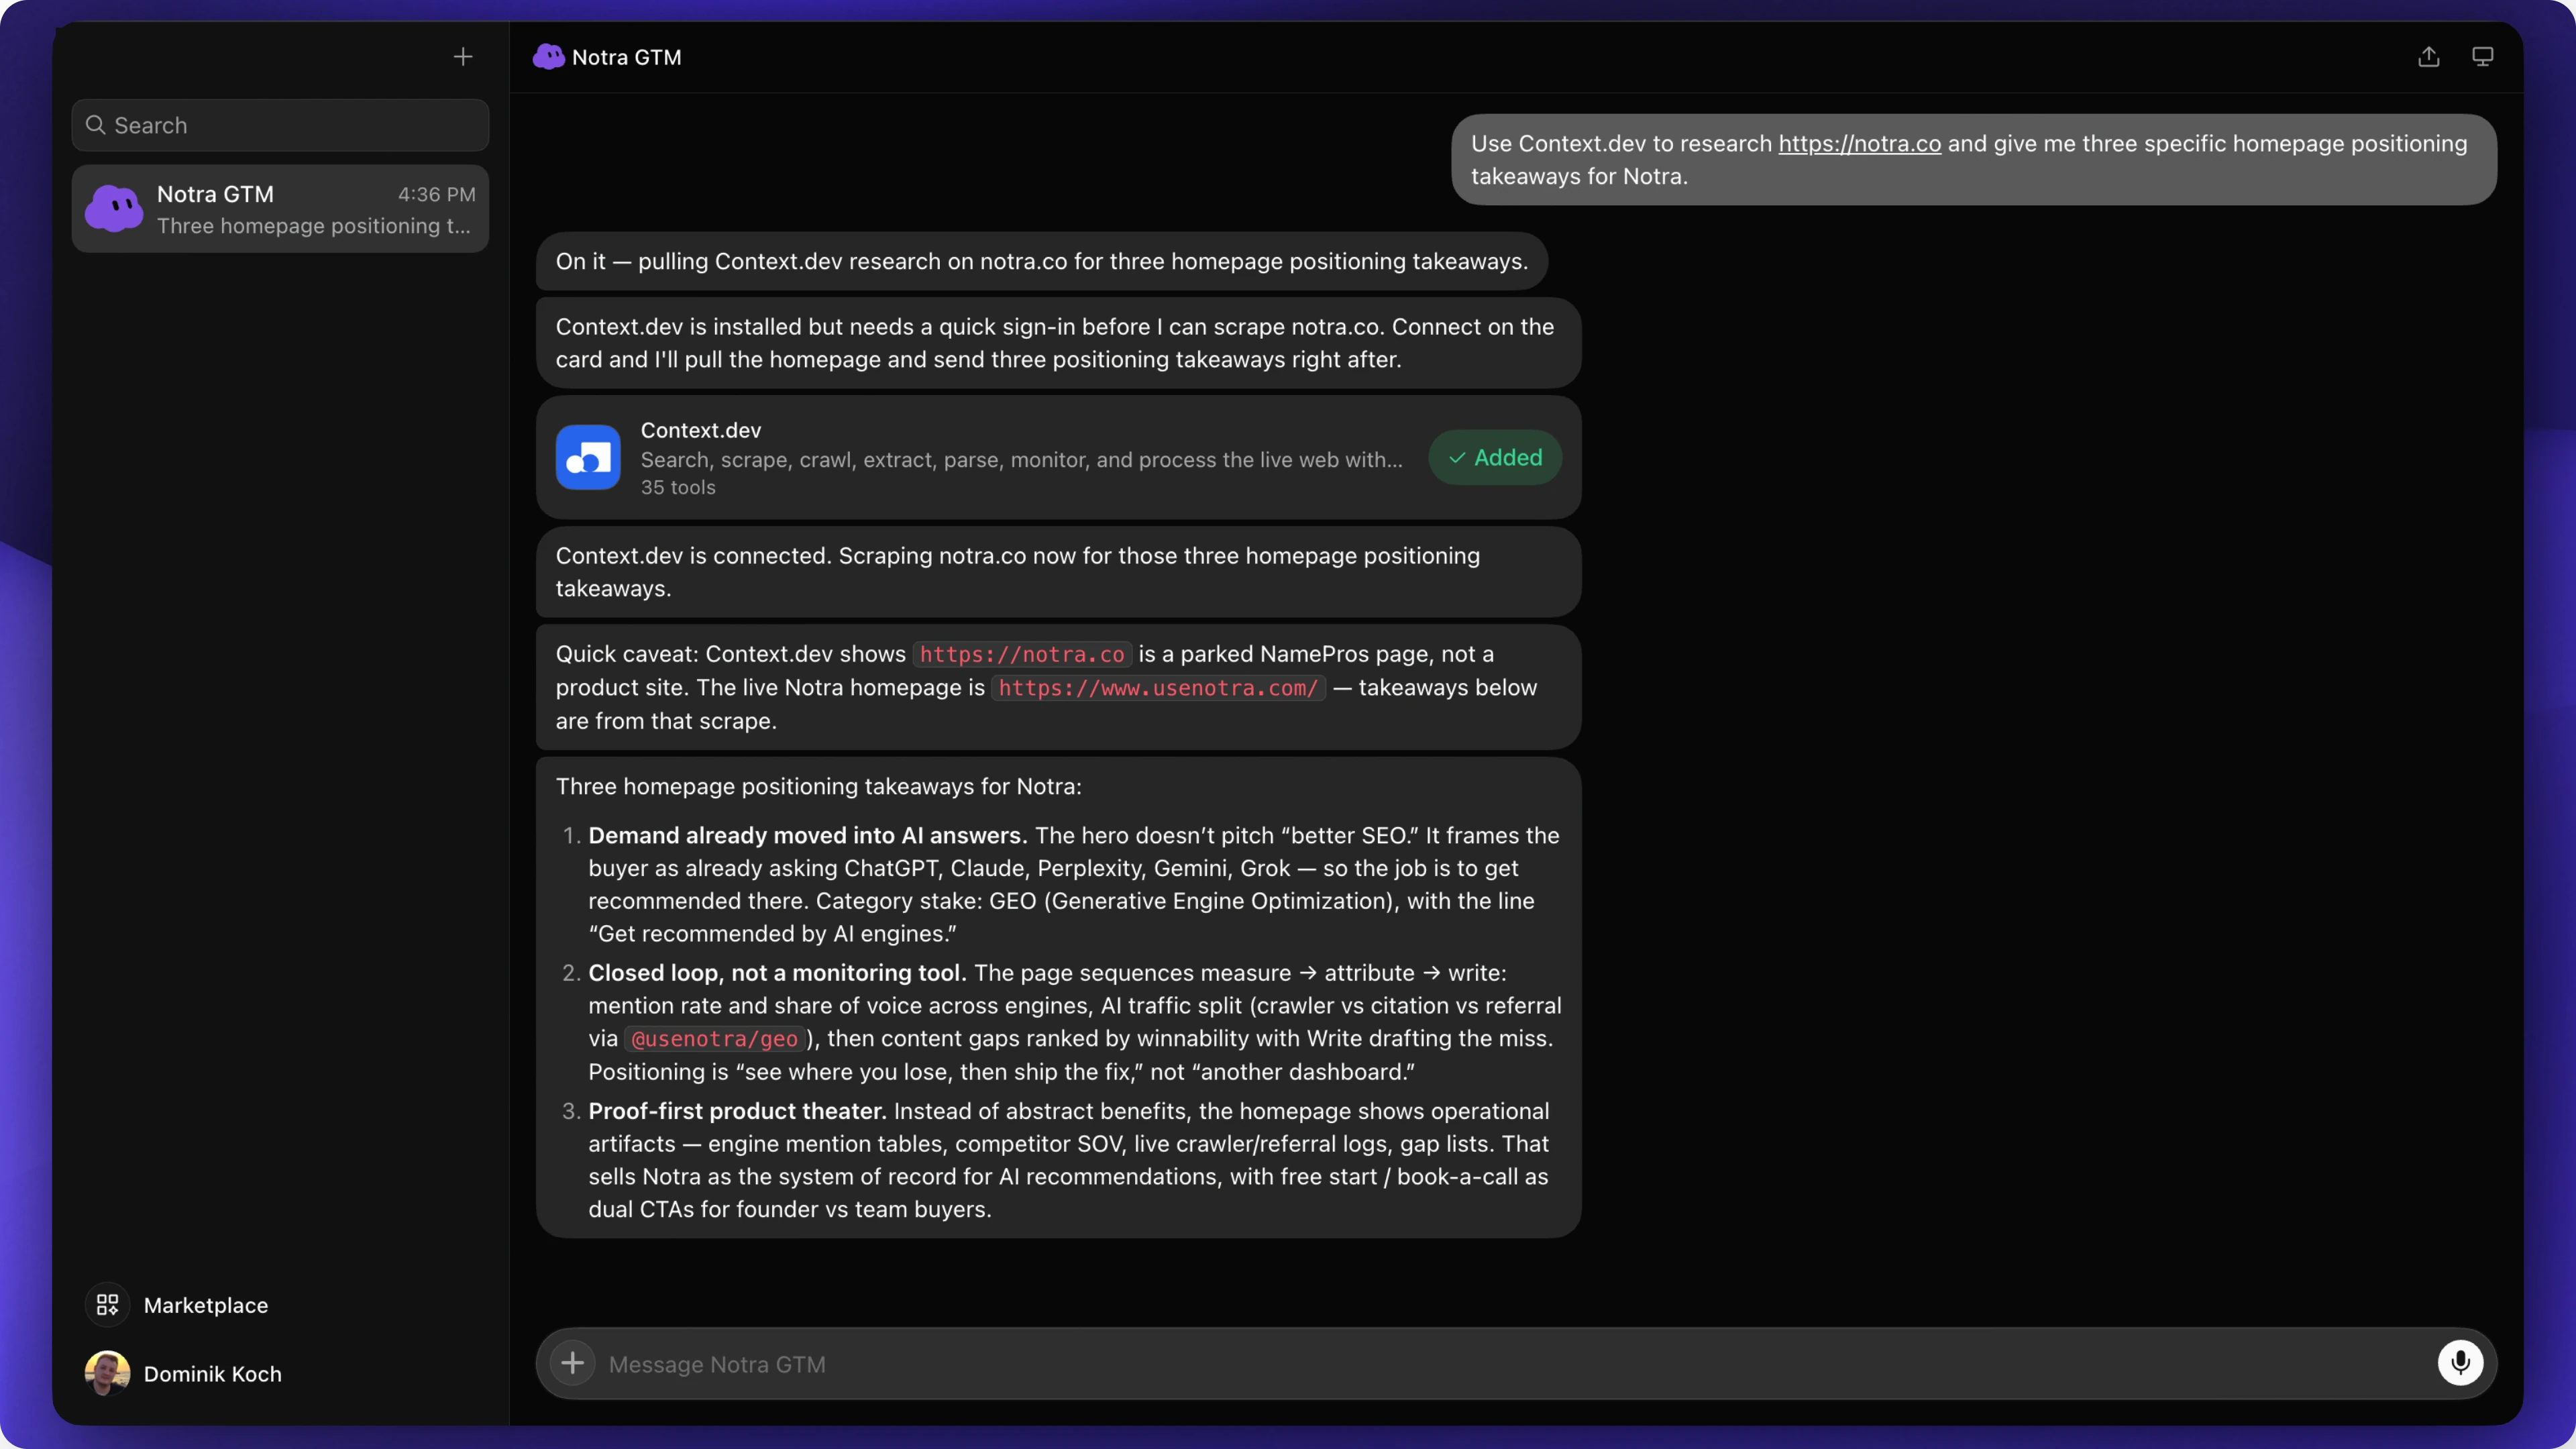2576x1449 pixels.
Task: Click the https://www.usenotra.com/ code text
Action: (x=1158, y=688)
